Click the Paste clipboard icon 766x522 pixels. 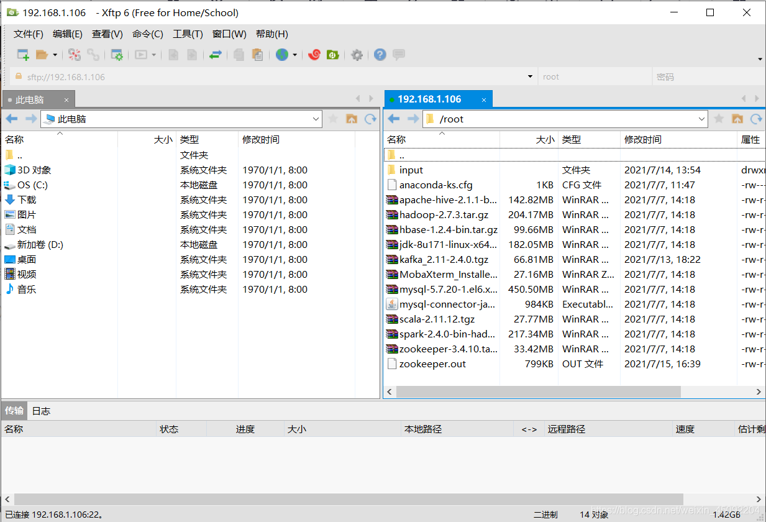pyautogui.click(x=257, y=55)
